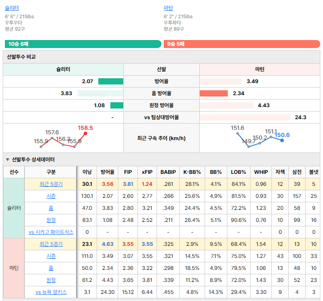Click the 마틴 player name cell in table
The image size is (323, 301).
click(x=14, y=268)
